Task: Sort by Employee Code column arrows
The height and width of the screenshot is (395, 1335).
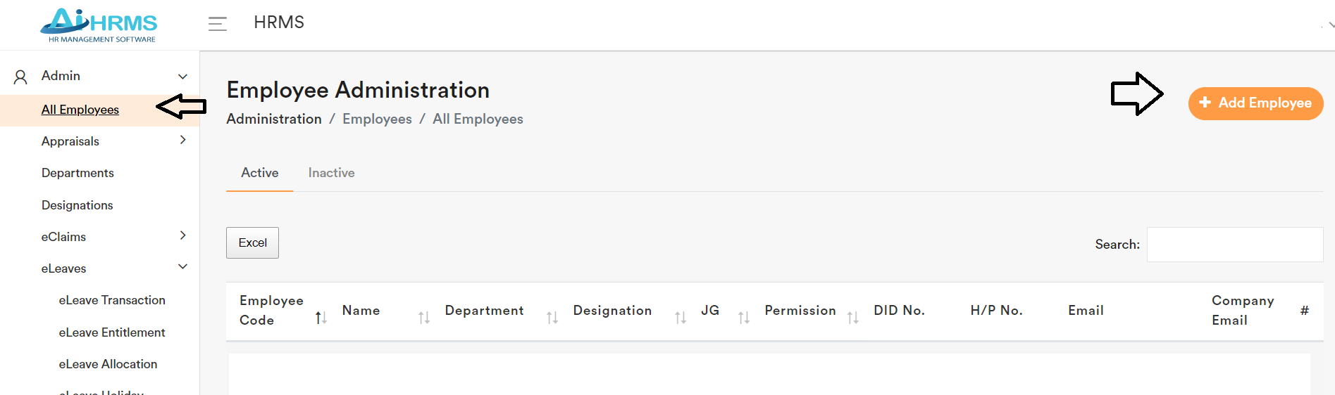Action: pyautogui.click(x=321, y=318)
